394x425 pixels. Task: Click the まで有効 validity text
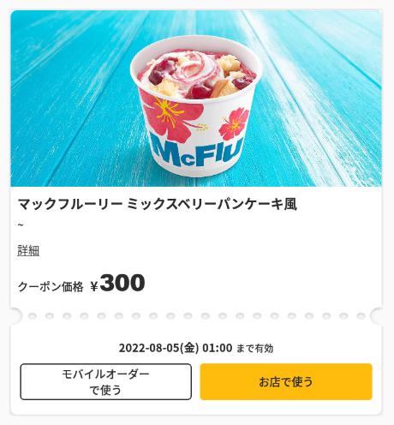tap(254, 349)
